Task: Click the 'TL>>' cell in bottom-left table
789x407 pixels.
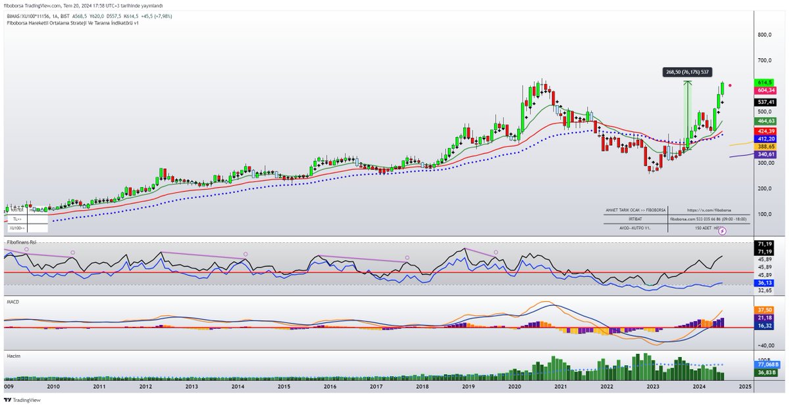Action: point(16,218)
